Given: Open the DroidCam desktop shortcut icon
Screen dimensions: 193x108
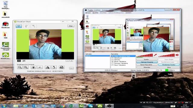Looking at the screenshot, I should point(5,56).
